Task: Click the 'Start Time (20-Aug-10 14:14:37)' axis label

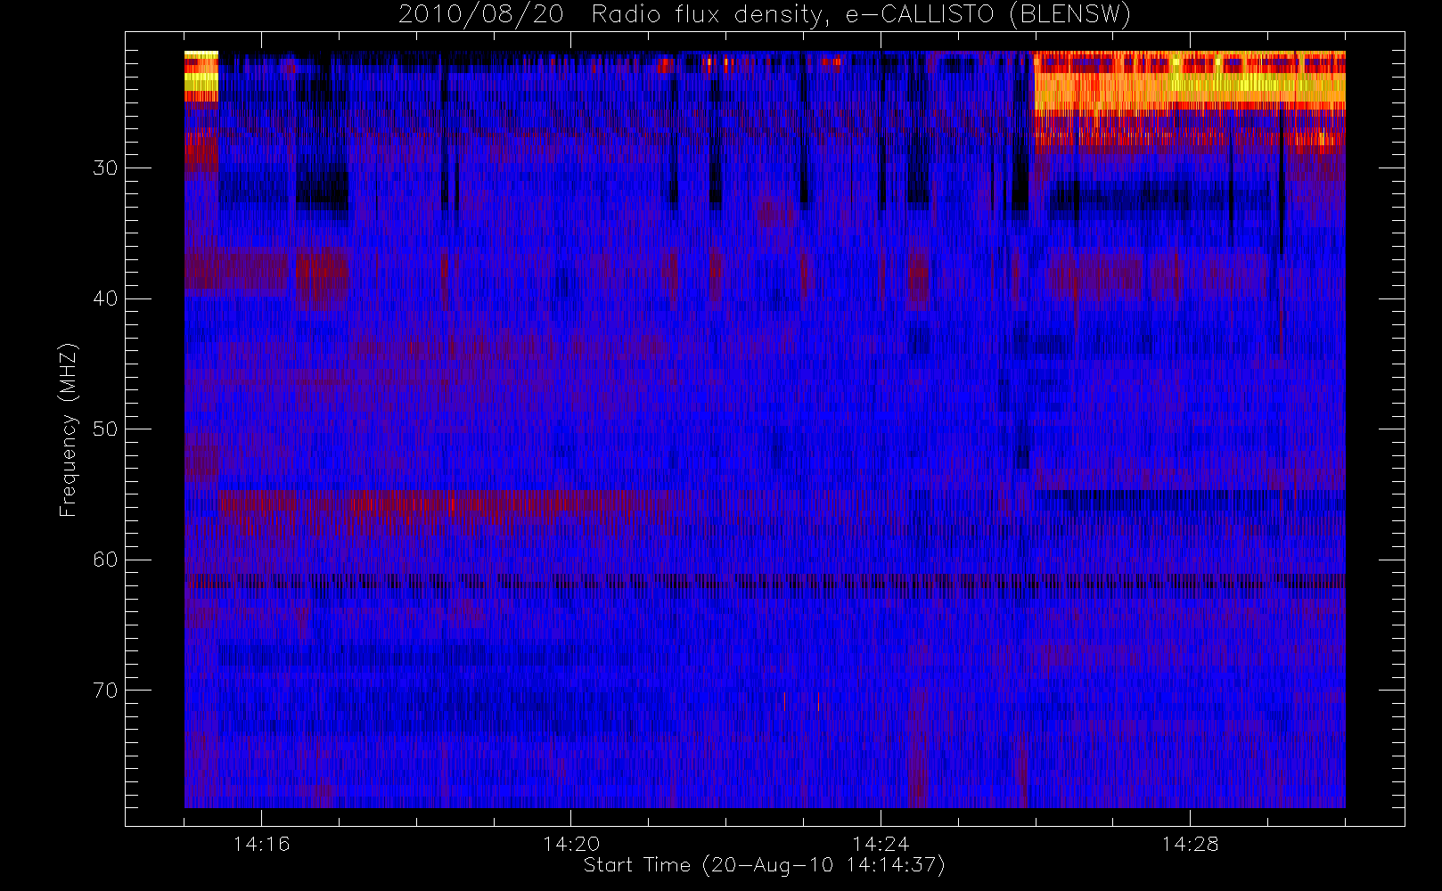Action: (764, 865)
